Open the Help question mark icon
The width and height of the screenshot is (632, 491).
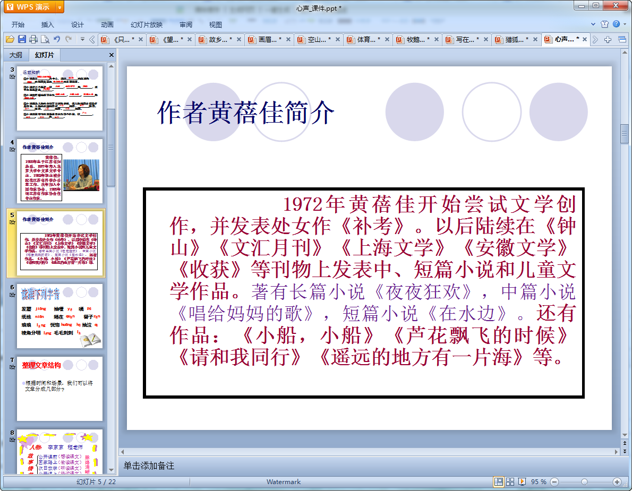[616, 24]
